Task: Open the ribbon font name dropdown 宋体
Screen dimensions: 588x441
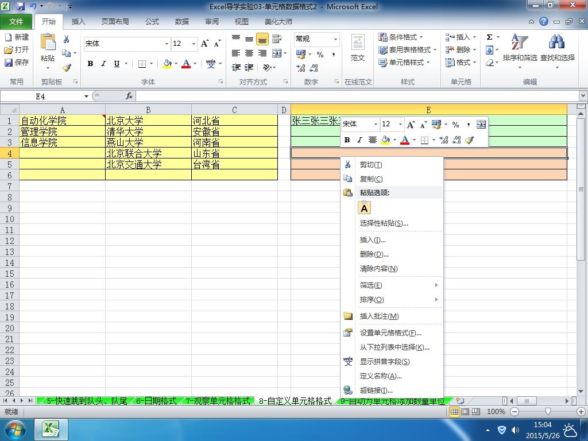Action: (x=167, y=44)
